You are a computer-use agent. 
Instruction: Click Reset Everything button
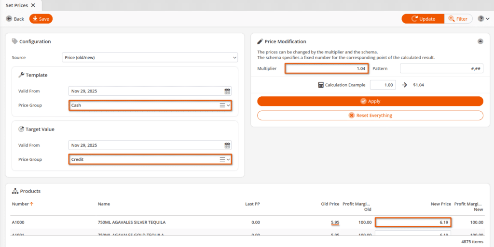click(x=370, y=116)
